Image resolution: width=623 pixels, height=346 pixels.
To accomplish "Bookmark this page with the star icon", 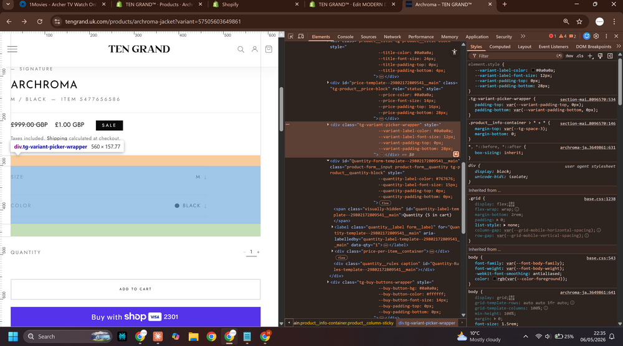I will coord(579,21).
